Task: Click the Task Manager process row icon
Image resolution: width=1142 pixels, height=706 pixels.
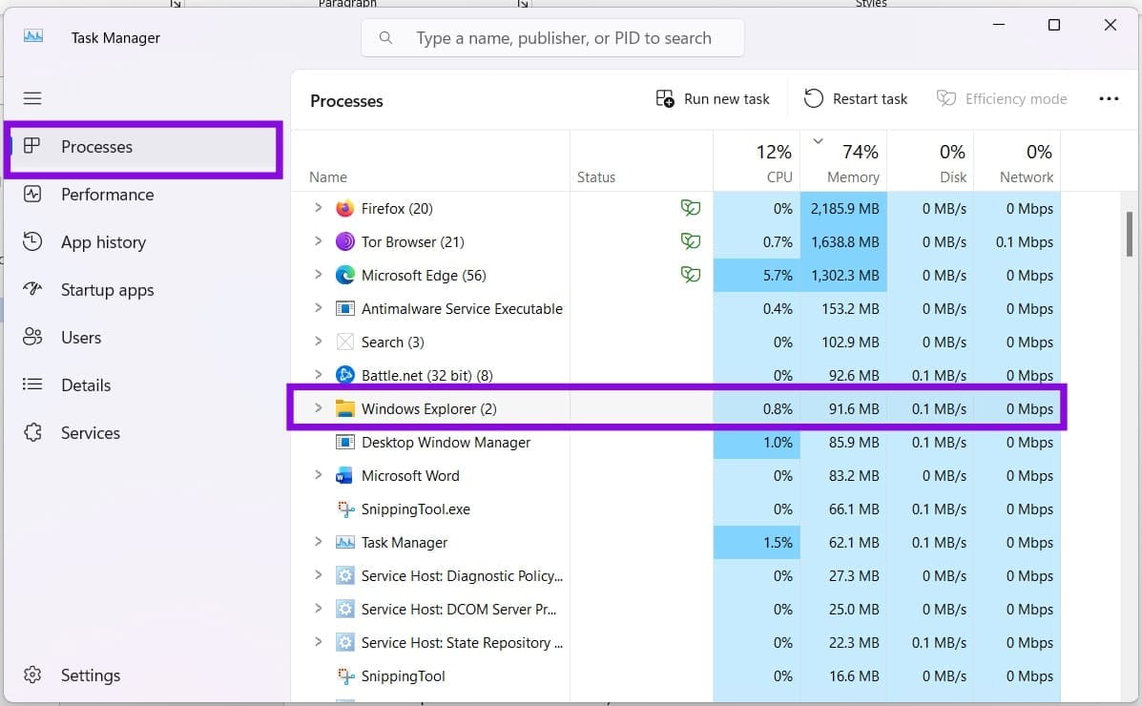Action: coord(344,543)
